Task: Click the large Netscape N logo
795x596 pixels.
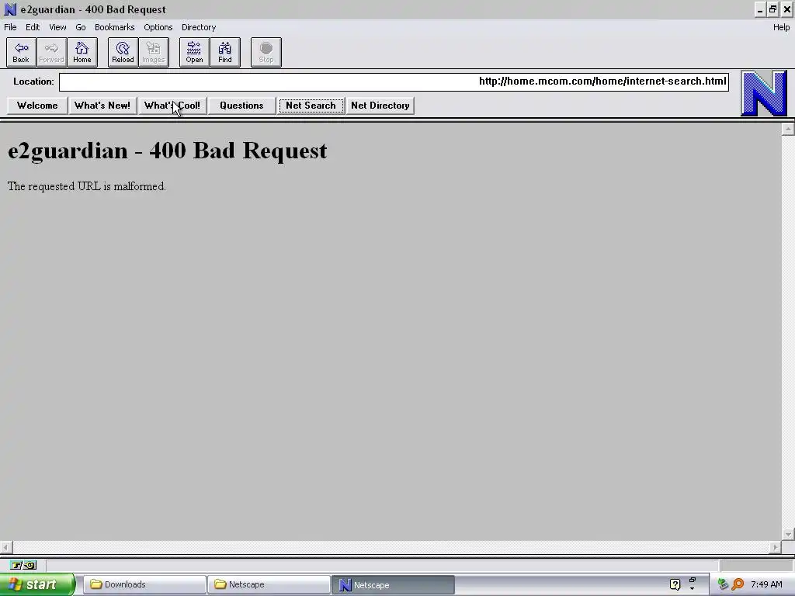Action: pyautogui.click(x=764, y=93)
